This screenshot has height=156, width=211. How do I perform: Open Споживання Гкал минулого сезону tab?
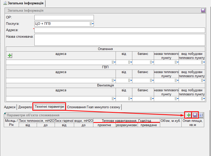(x=94, y=107)
